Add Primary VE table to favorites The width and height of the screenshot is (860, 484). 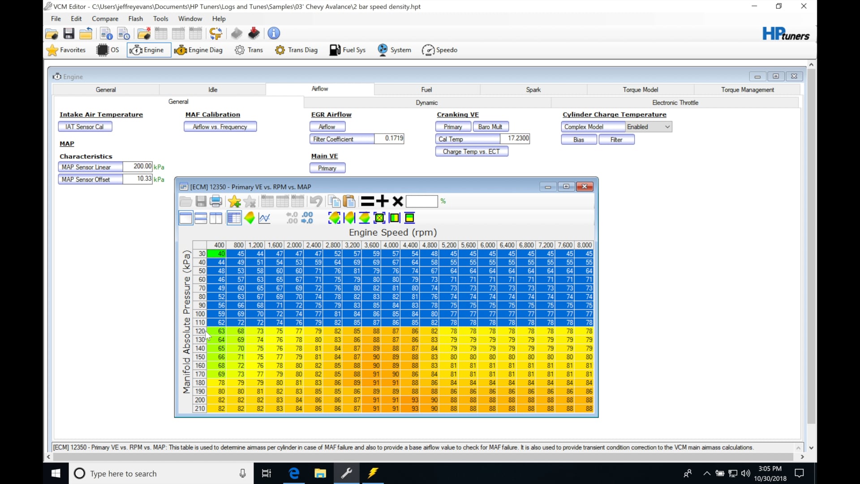pyautogui.click(x=234, y=201)
